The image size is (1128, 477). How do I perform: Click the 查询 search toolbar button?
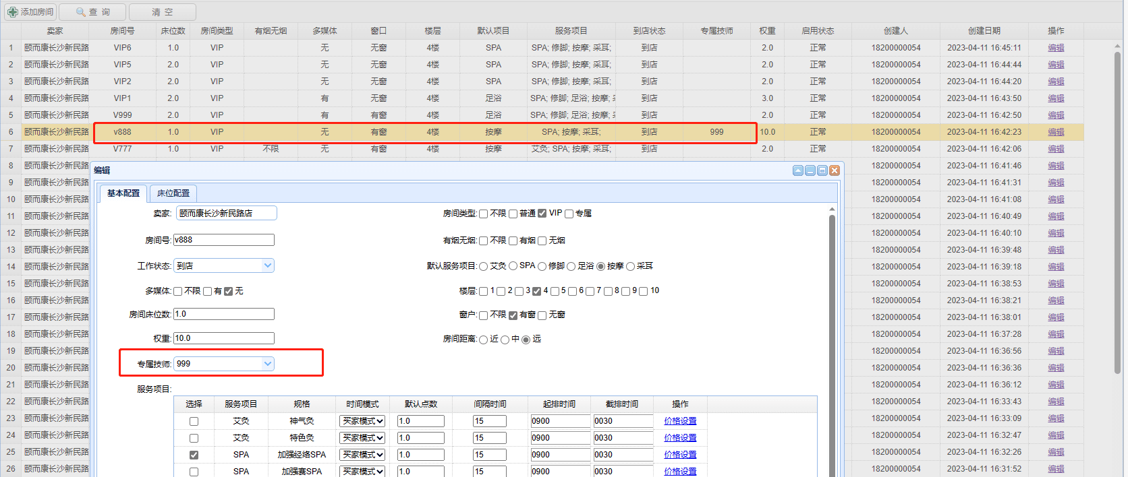point(92,12)
